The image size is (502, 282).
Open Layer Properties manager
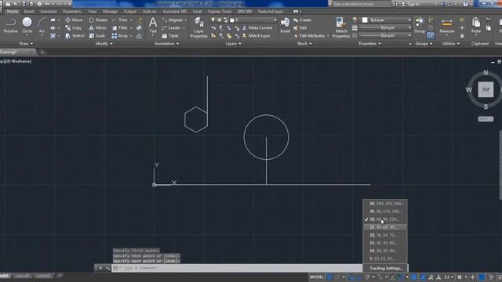point(198,28)
